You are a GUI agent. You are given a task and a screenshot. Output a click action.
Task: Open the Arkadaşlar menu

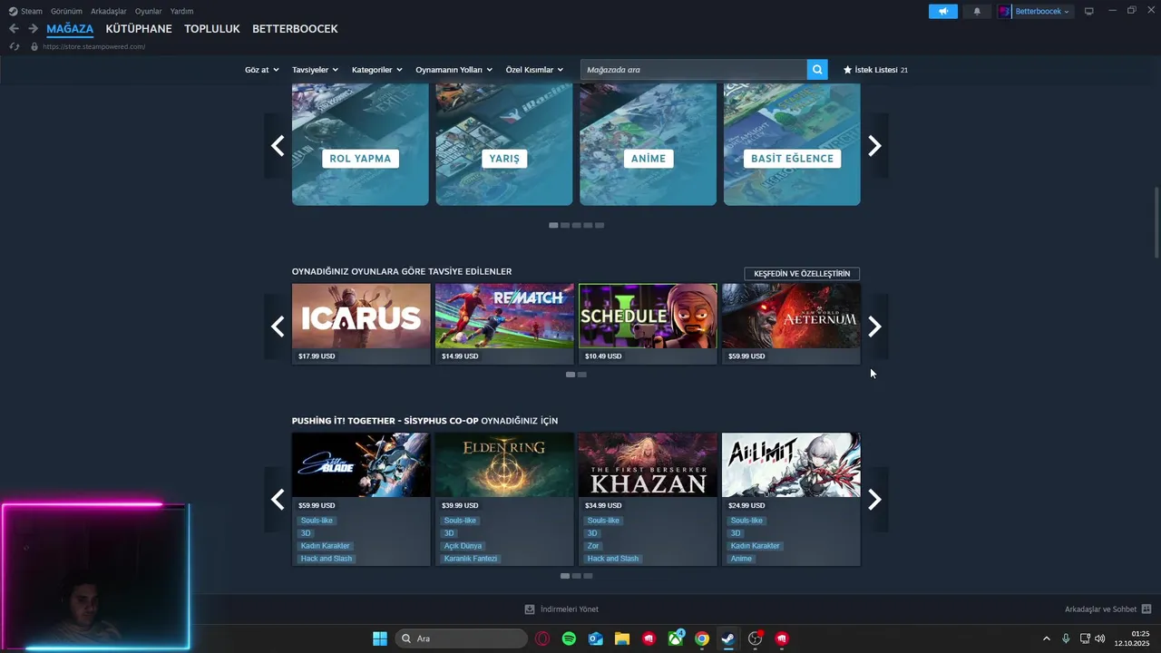[109, 11]
